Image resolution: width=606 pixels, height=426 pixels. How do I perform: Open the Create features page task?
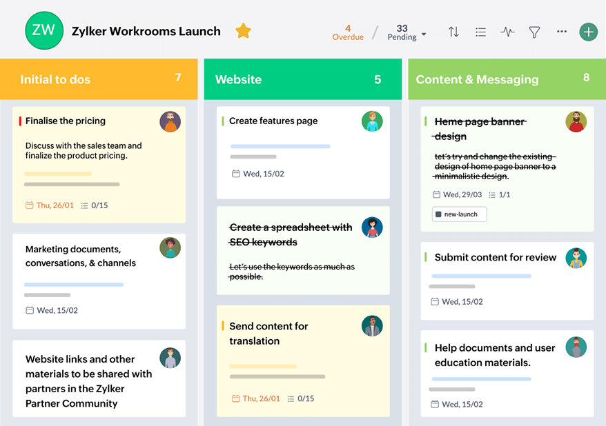(273, 121)
